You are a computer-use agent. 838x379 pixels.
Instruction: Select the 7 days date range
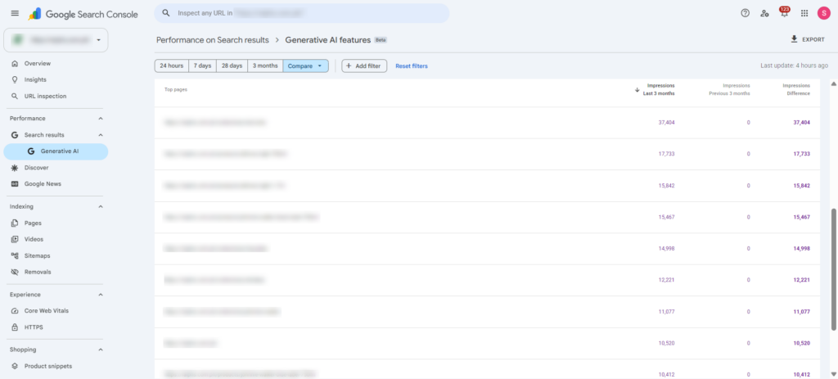pos(202,65)
